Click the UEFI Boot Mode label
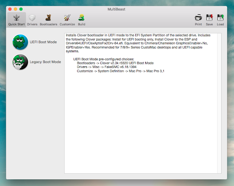Image resolution: width=234 pixels, height=186 pixels. point(43,42)
